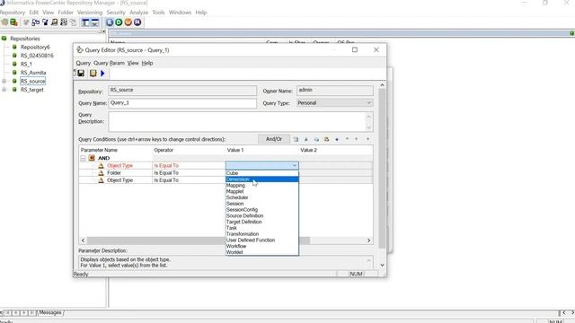575x323 pixels.
Task: Expand the RS_target repository node
Action: pyautogui.click(x=4, y=90)
